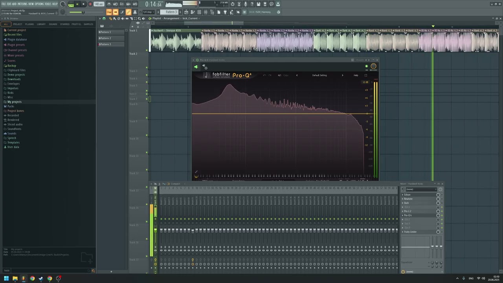
Task: Stop playback with the stop button
Action: pos(83,4)
